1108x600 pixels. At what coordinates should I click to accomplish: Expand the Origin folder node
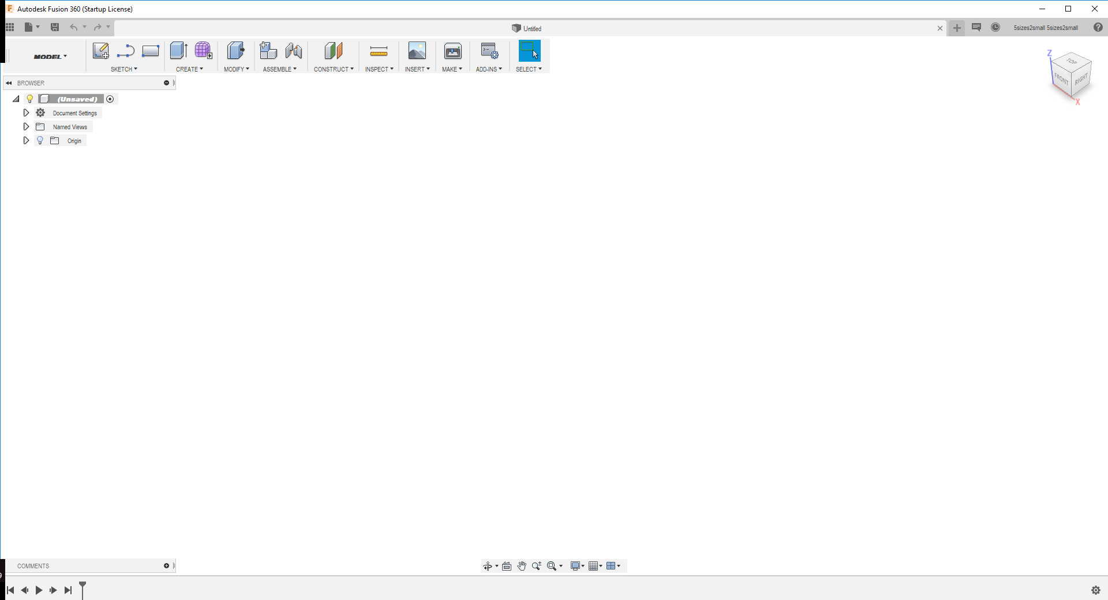tap(26, 140)
